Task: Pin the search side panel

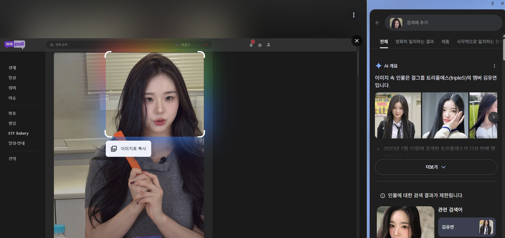Action: tap(493, 3)
